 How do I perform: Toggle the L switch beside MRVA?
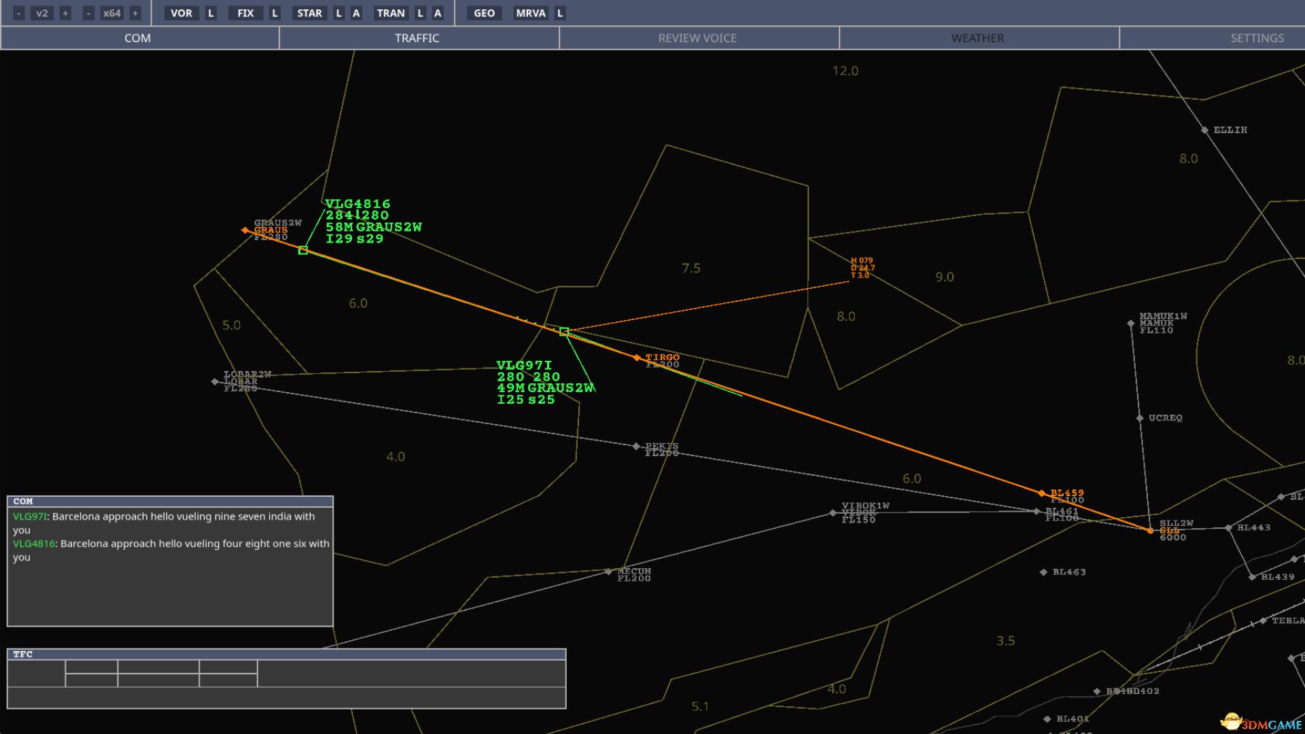(x=559, y=12)
